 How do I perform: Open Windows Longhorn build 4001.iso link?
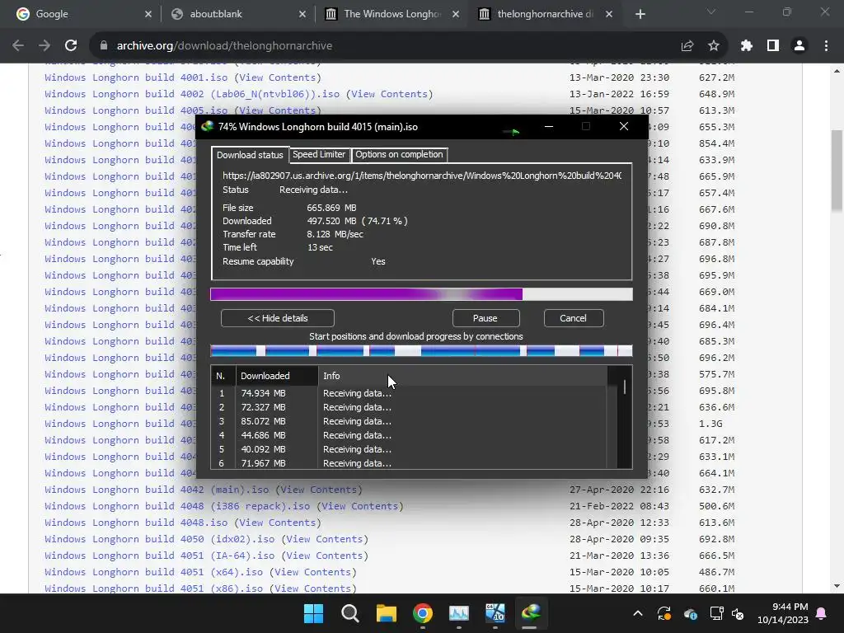click(x=136, y=77)
